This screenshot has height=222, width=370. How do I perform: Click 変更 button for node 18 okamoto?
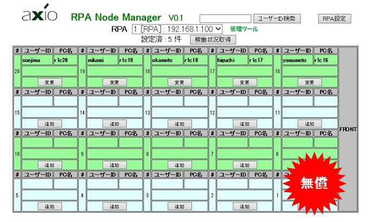180,82
